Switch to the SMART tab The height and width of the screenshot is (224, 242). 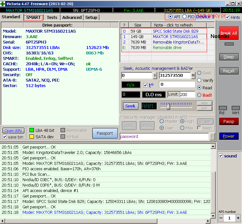tap(33, 17)
